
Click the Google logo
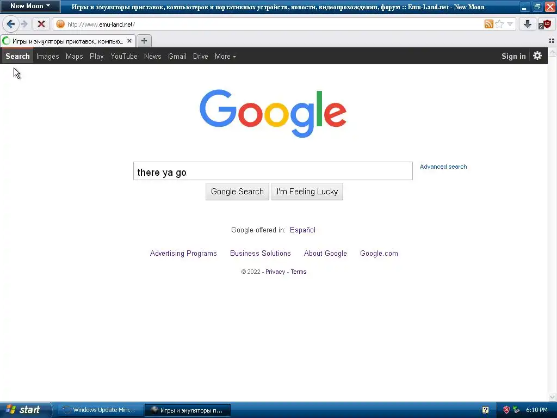273,113
